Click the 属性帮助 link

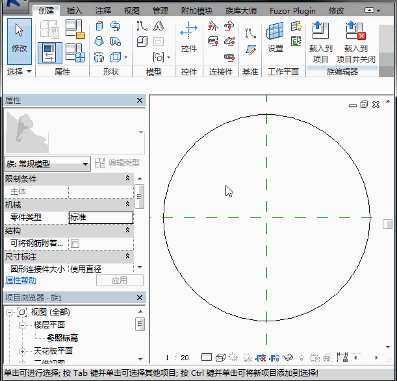(21, 280)
